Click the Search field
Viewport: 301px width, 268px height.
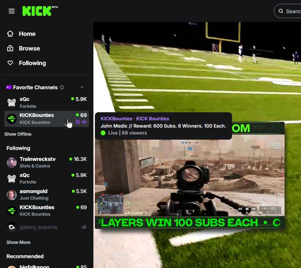[x=288, y=11]
